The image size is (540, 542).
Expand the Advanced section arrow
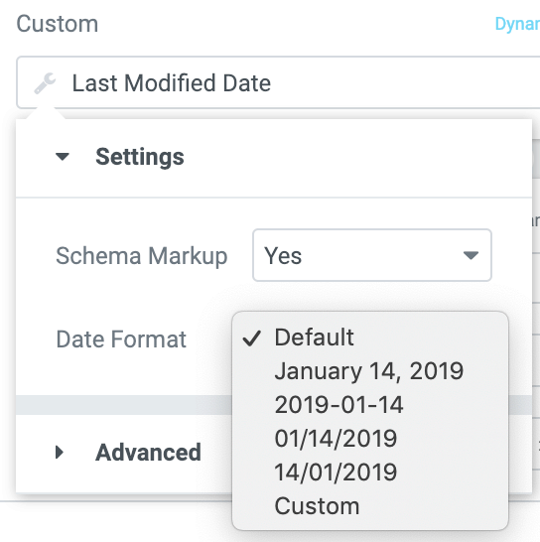tap(60, 452)
